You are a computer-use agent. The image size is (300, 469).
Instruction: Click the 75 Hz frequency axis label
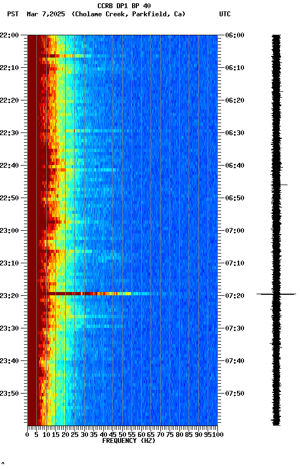click(x=170, y=435)
